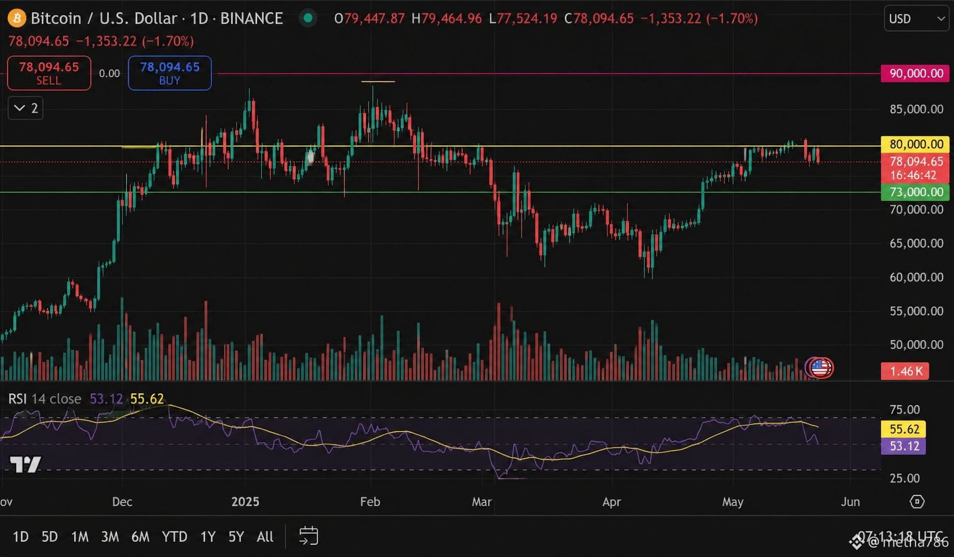Select the 6M time range
This screenshot has height=557, width=954.
coord(140,537)
